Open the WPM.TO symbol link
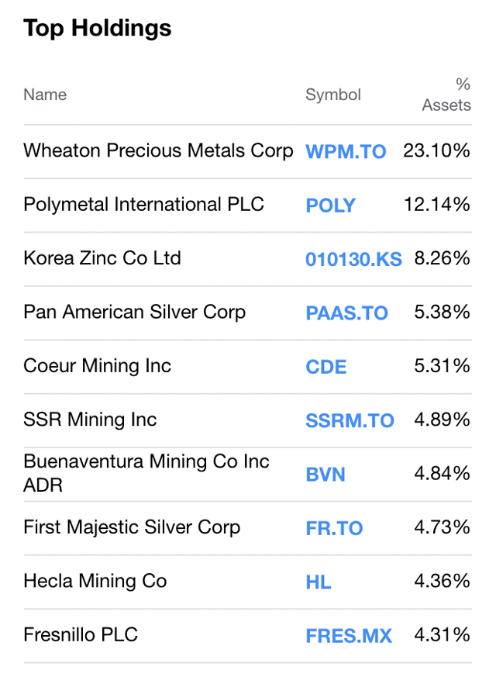This screenshot has width=496, height=677. (346, 151)
